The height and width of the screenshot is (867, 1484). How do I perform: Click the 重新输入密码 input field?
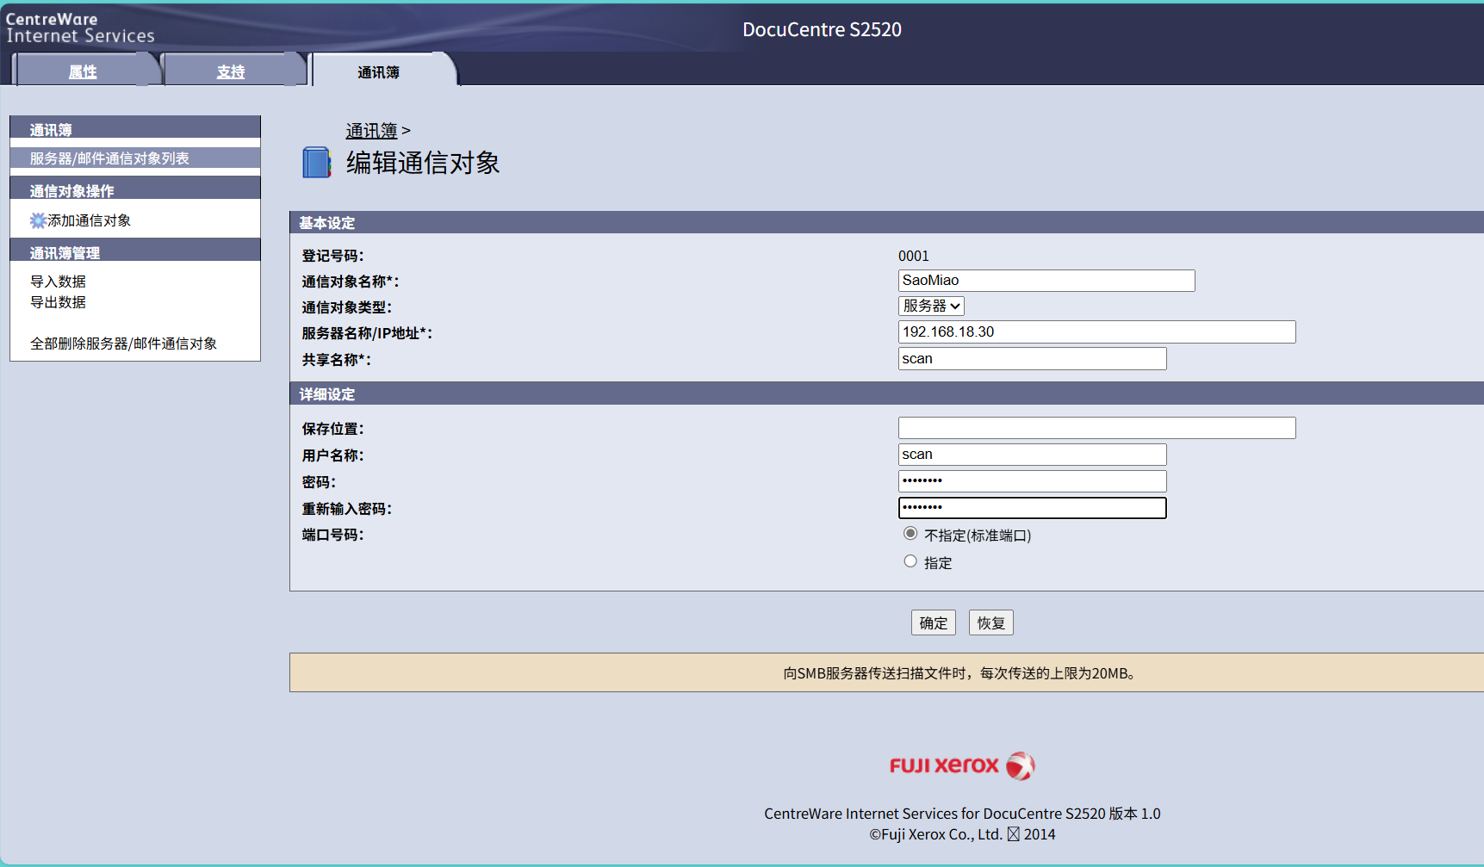(x=1032, y=508)
